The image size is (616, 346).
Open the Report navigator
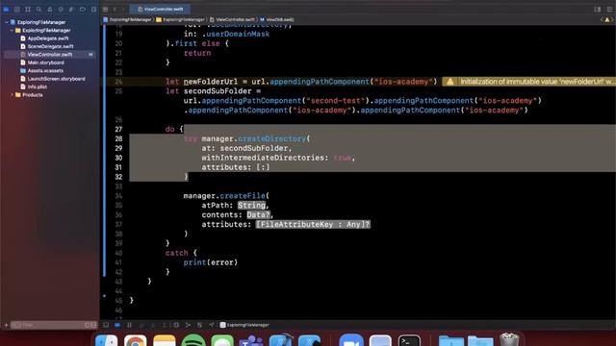point(93,9)
